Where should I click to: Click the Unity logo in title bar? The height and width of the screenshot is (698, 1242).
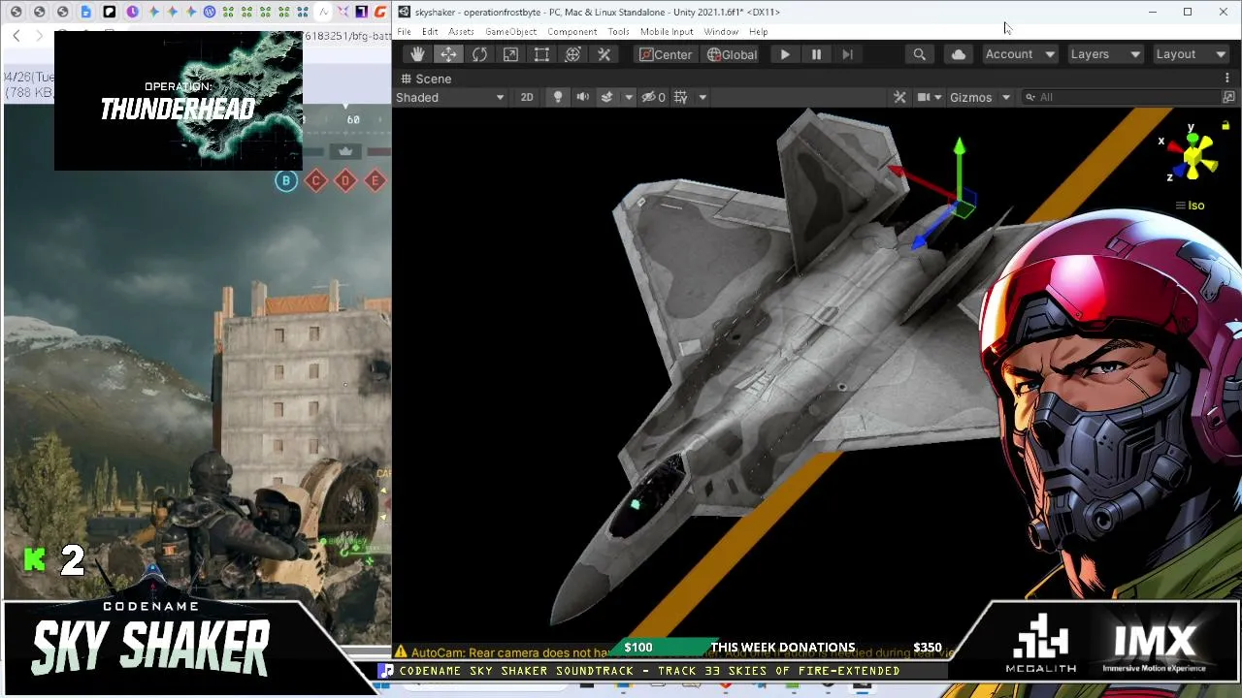[404, 12]
